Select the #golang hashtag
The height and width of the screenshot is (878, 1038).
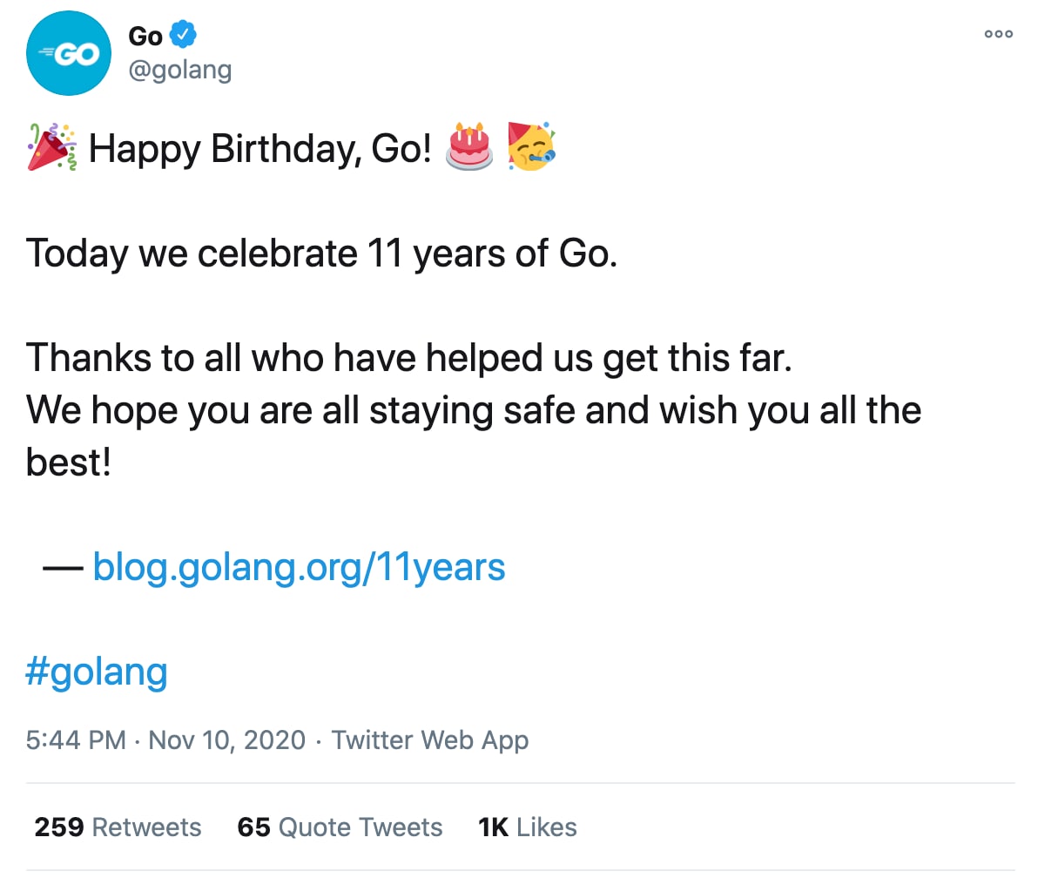tap(97, 672)
